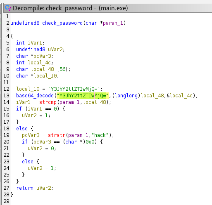The height and width of the screenshot is (205, 212).
Task: Click local_4c declaration on line 8
Action: [x=39, y=63]
